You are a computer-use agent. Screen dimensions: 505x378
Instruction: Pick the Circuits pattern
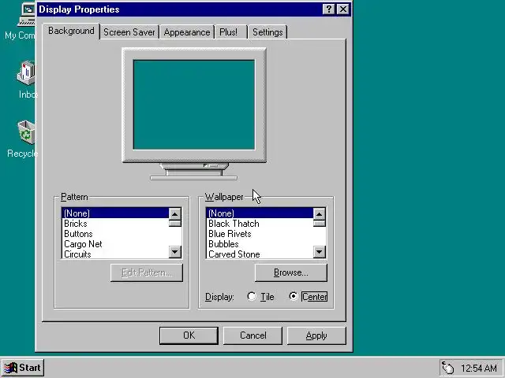coord(115,254)
